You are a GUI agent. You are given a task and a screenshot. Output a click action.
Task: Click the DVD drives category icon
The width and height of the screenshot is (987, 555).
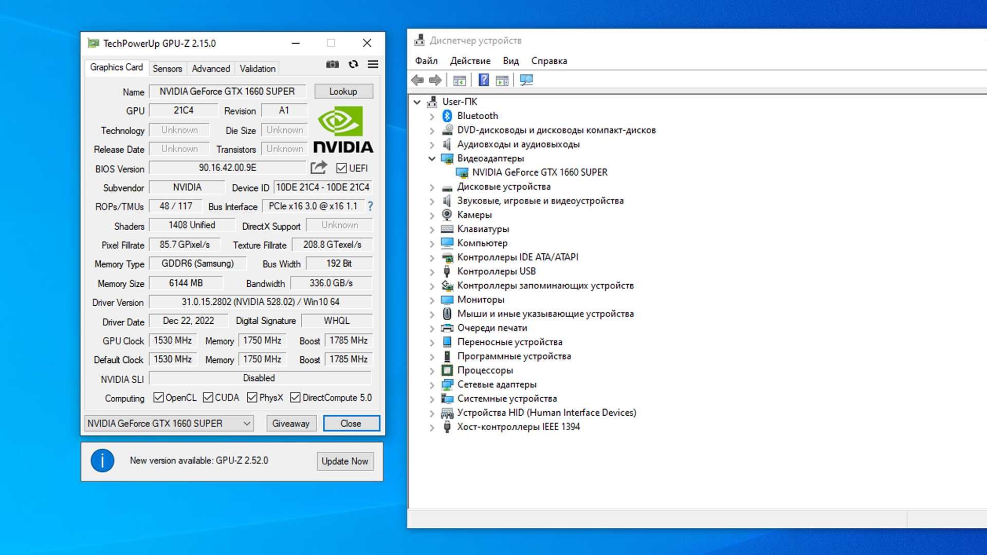(x=447, y=130)
